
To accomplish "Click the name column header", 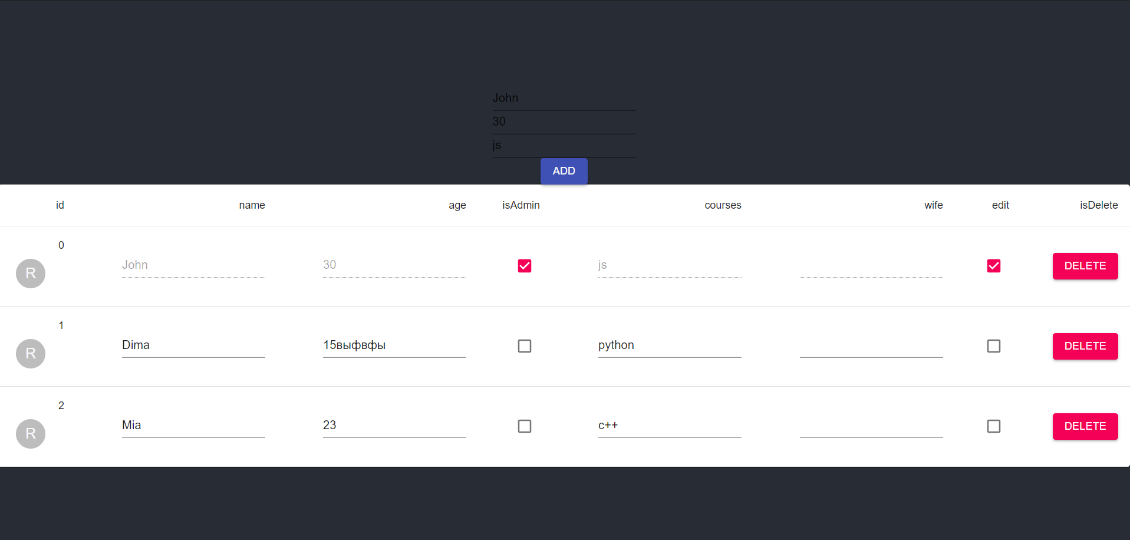I will (252, 205).
